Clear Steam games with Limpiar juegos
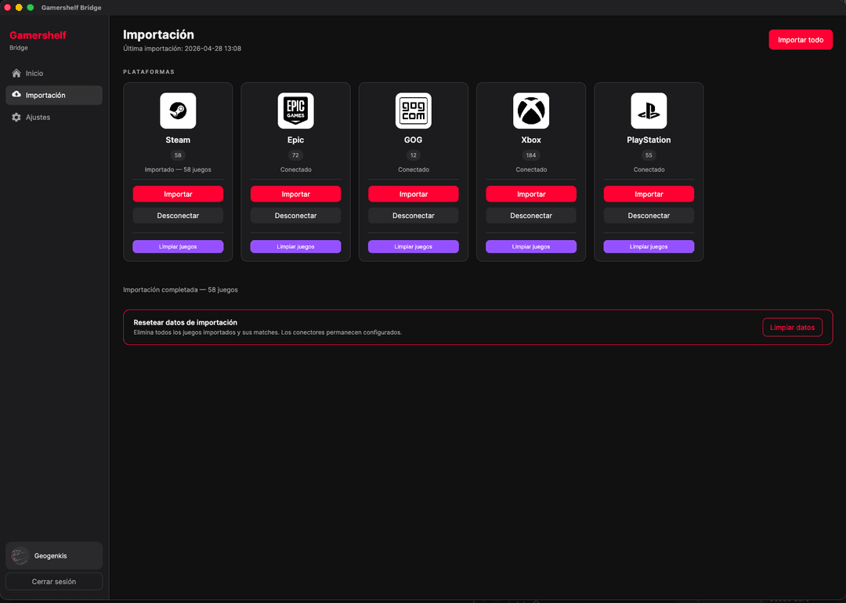Viewport: 846px width, 603px height. point(178,246)
